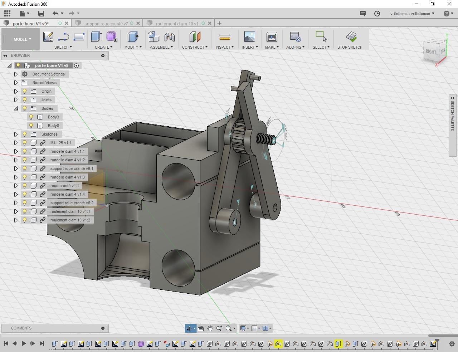Add a new design tab
This screenshot has width=458, height=352.
pyautogui.click(x=219, y=23)
